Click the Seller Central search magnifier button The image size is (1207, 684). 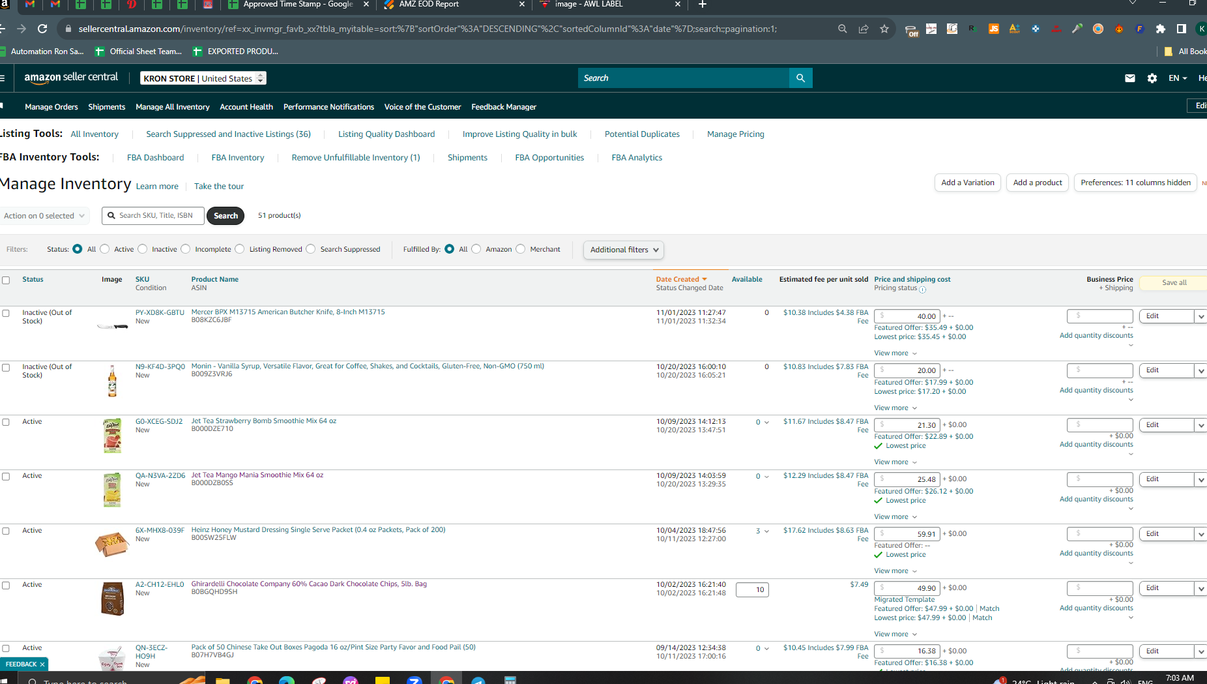click(x=800, y=78)
